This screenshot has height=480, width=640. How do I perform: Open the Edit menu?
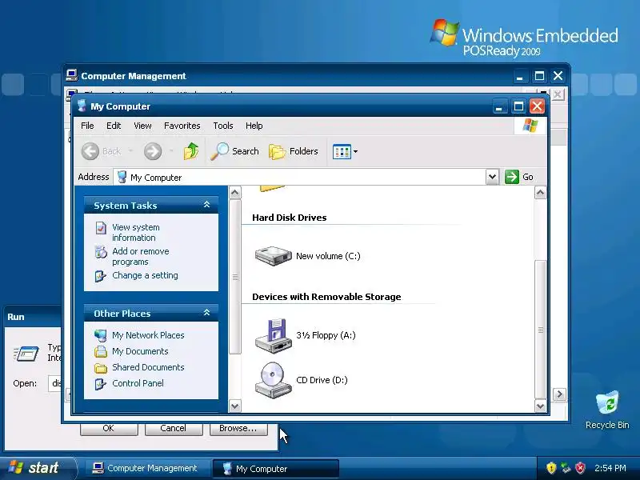click(x=114, y=126)
